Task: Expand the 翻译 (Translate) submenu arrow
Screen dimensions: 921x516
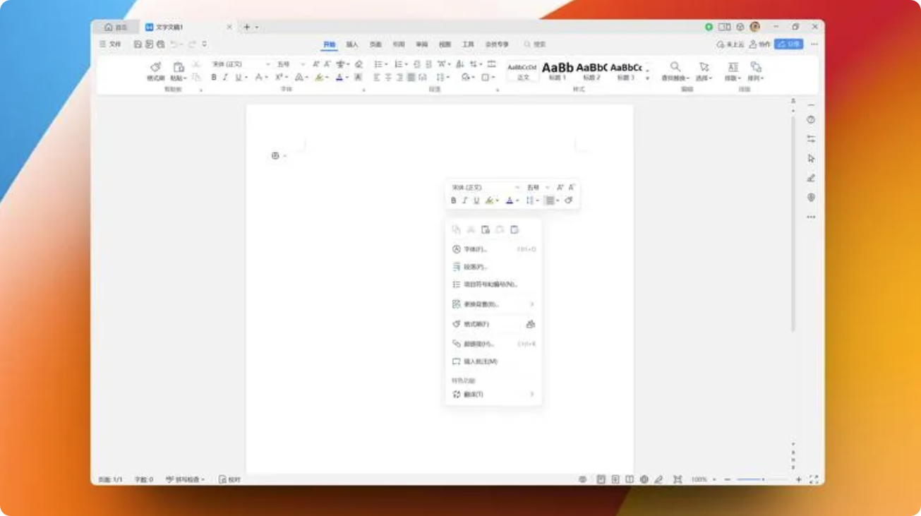Action: [531, 394]
